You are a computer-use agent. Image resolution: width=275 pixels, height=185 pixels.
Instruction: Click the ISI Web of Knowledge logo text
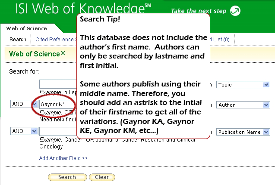83,8
